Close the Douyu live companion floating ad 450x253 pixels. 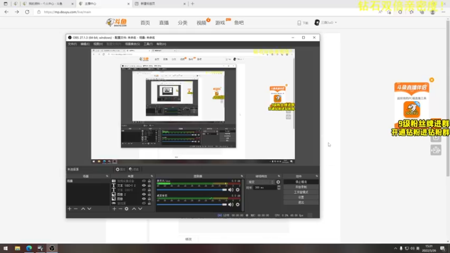click(431, 80)
